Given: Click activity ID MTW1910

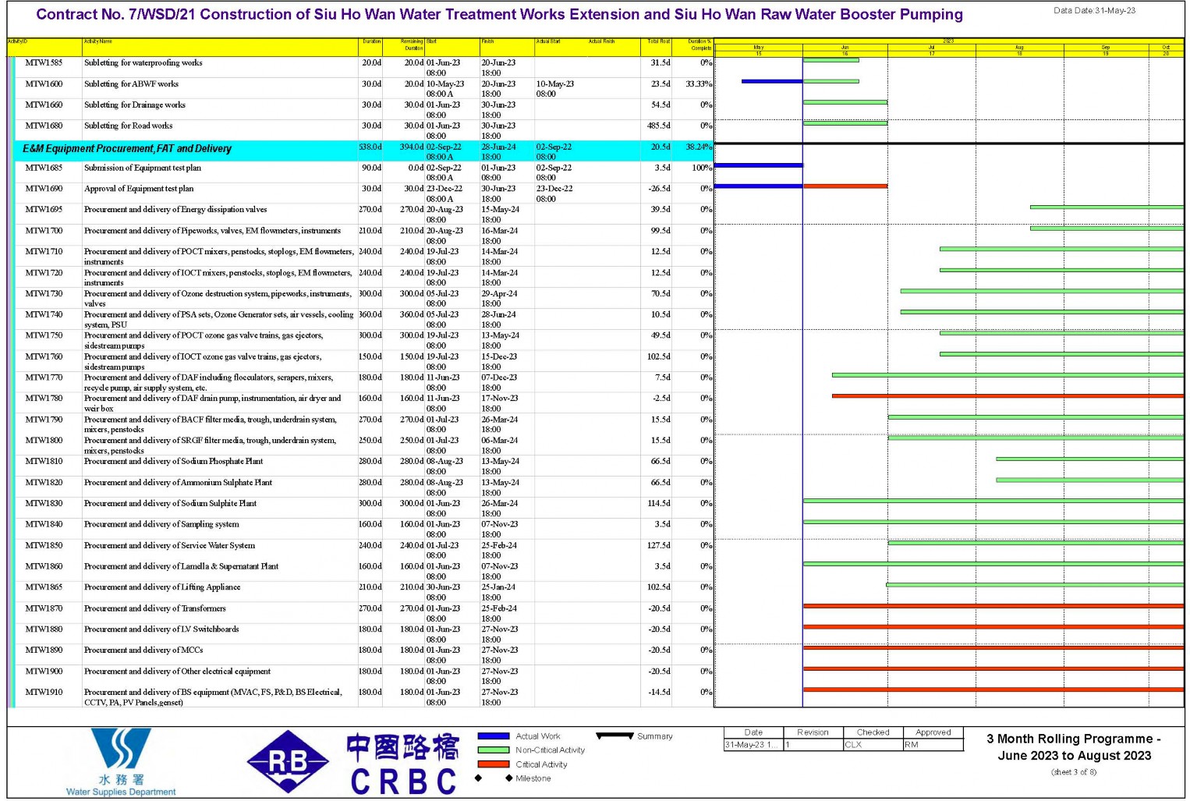Looking at the screenshot, I should coord(44,693).
